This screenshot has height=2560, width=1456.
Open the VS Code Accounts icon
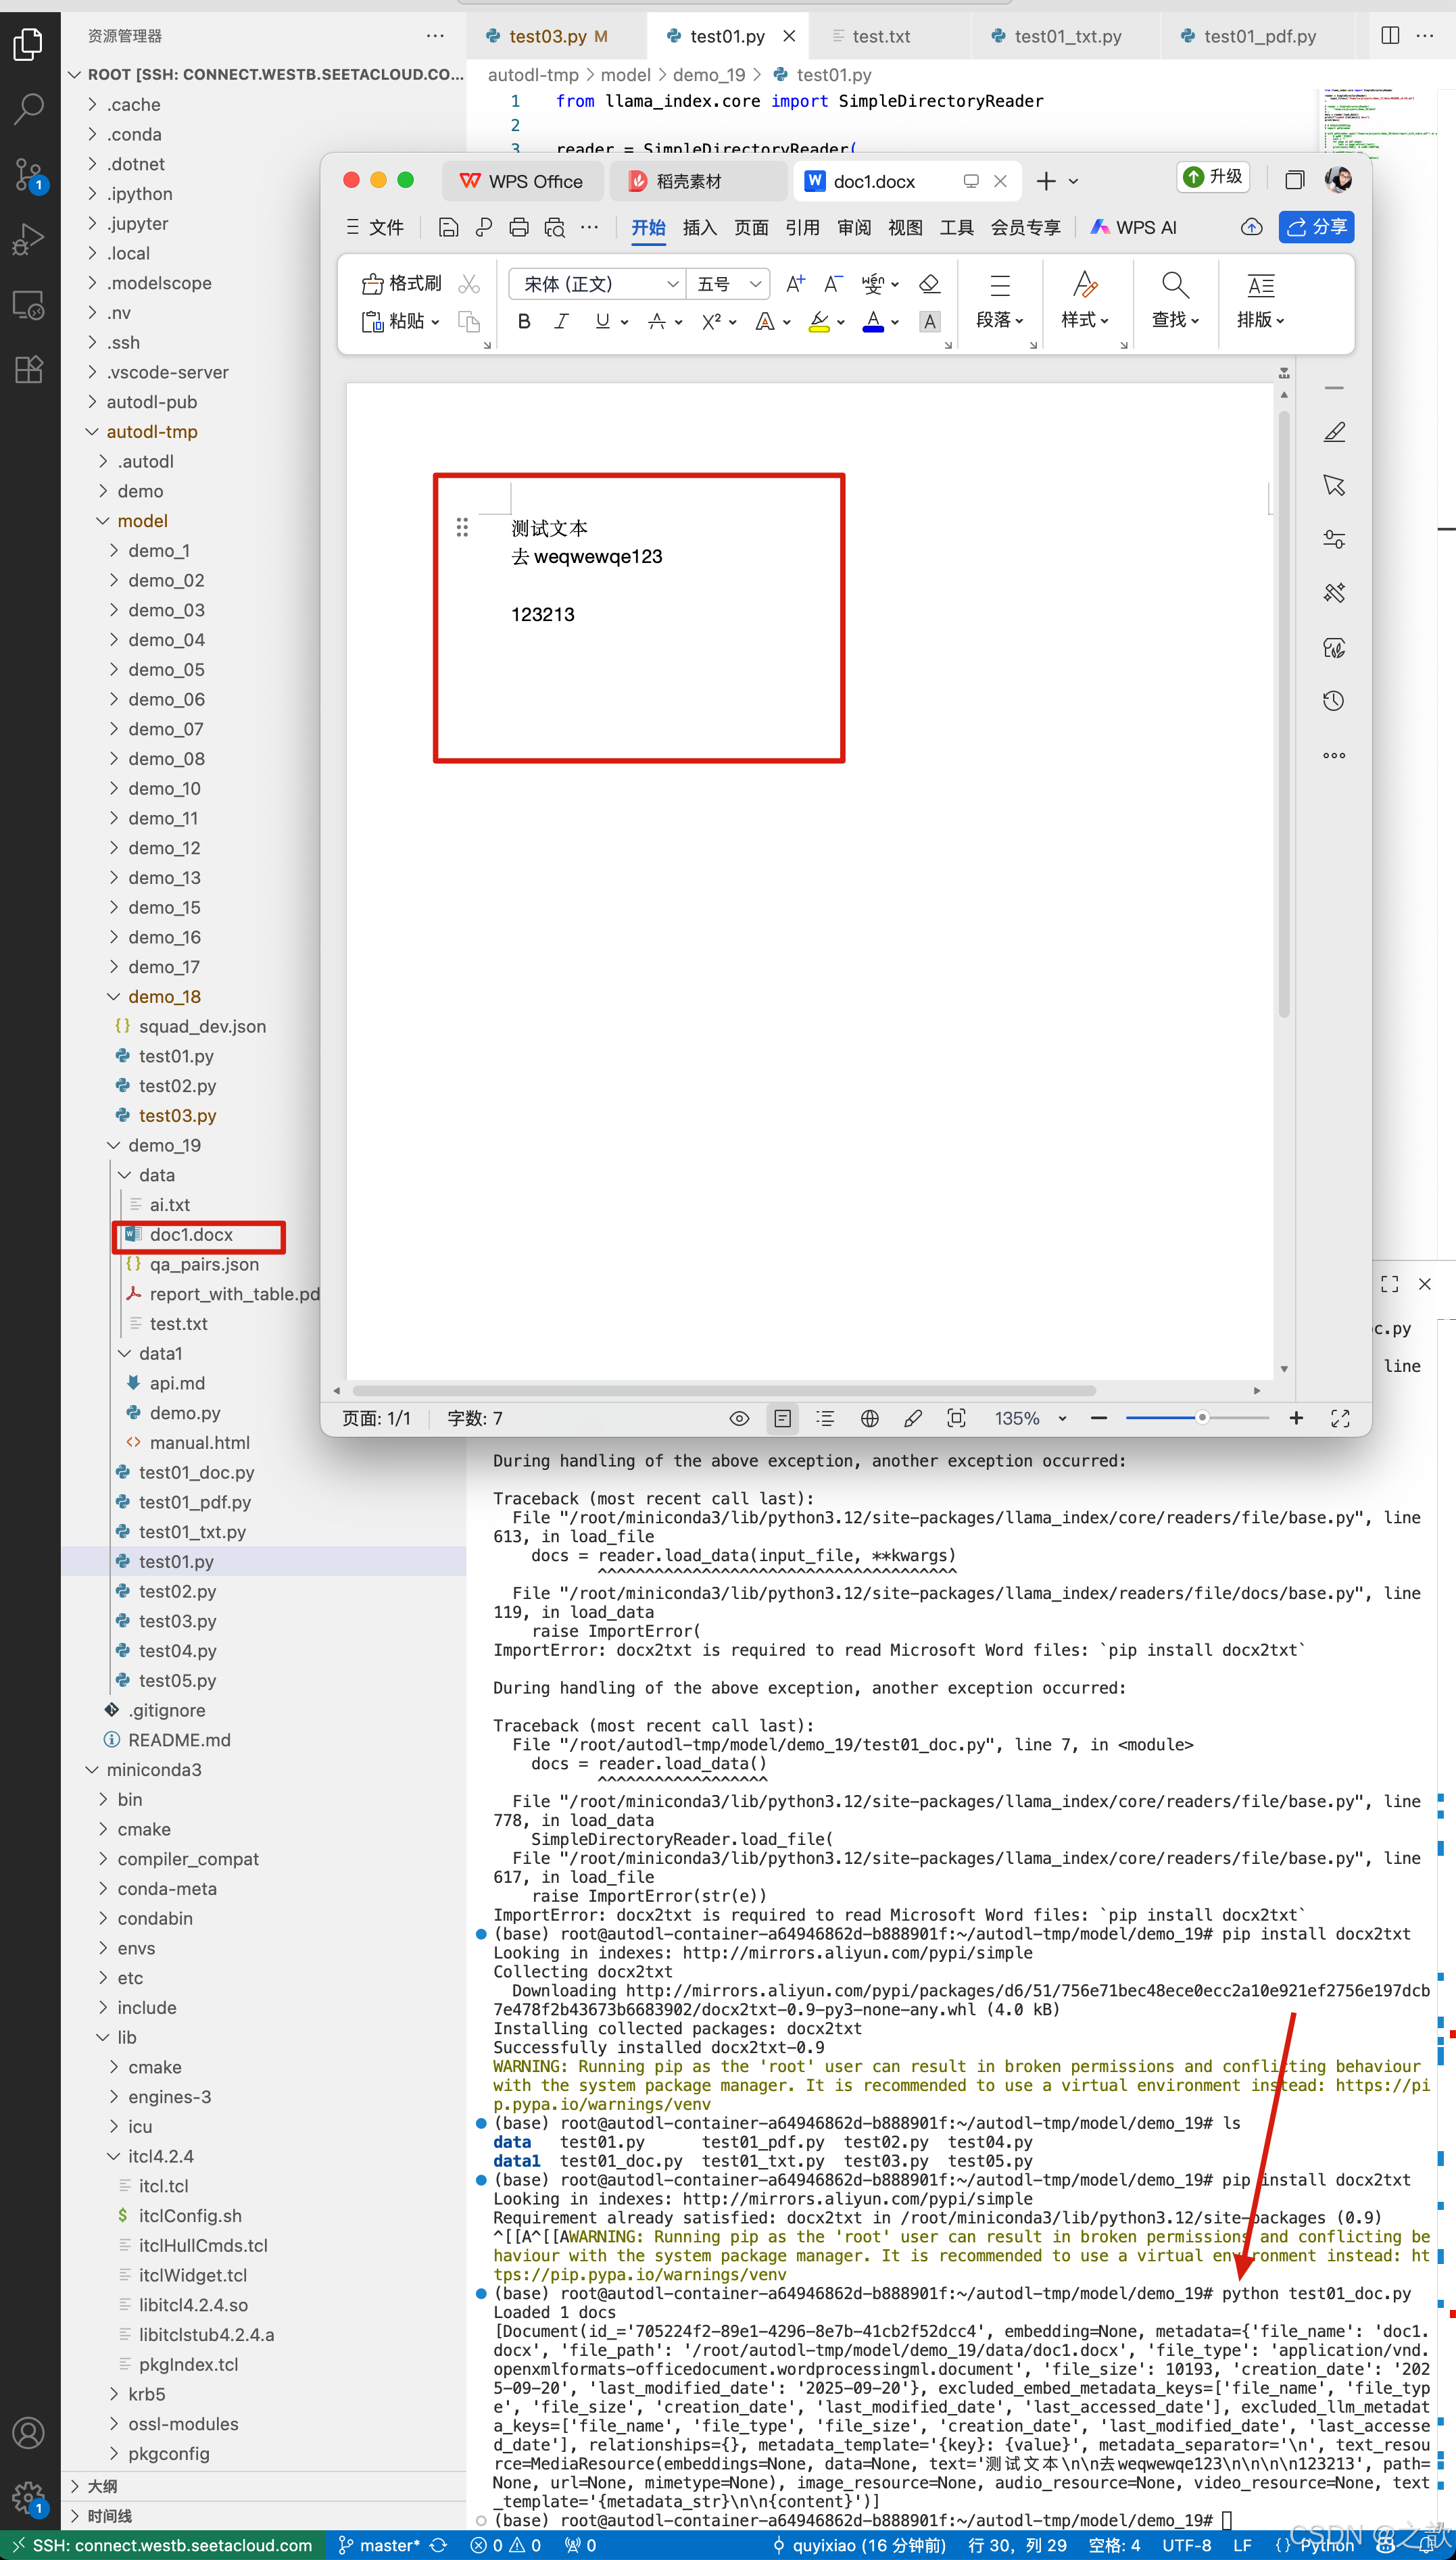click(29, 2432)
